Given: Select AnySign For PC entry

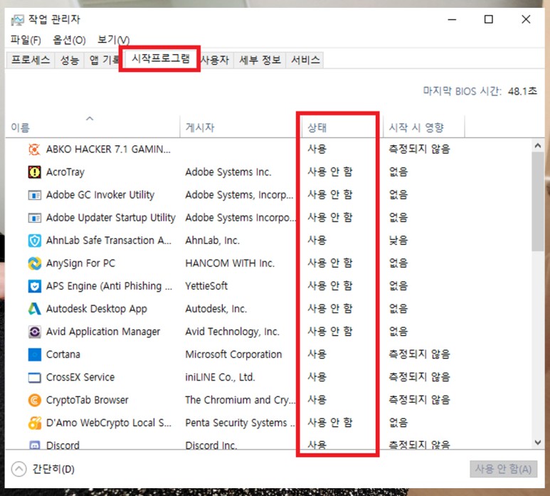Looking at the screenshot, I should tap(80, 263).
